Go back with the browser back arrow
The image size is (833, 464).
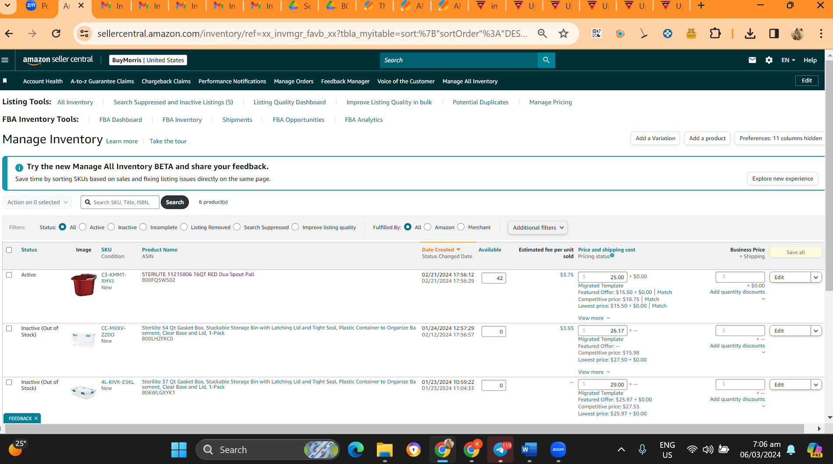click(9, 33)
